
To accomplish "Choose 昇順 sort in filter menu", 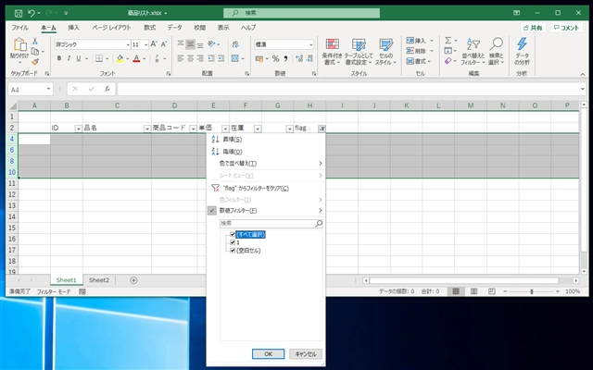I will click(x=266, y=140).
